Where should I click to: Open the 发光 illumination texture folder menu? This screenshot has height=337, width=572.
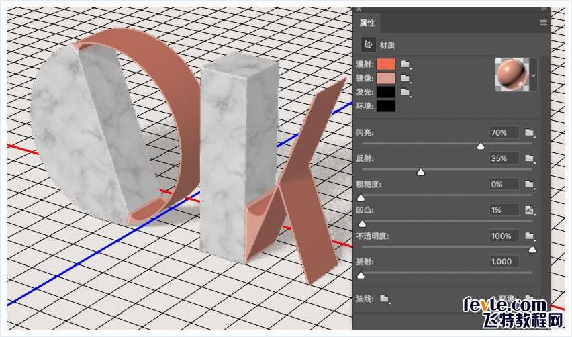tap(406, 92)
